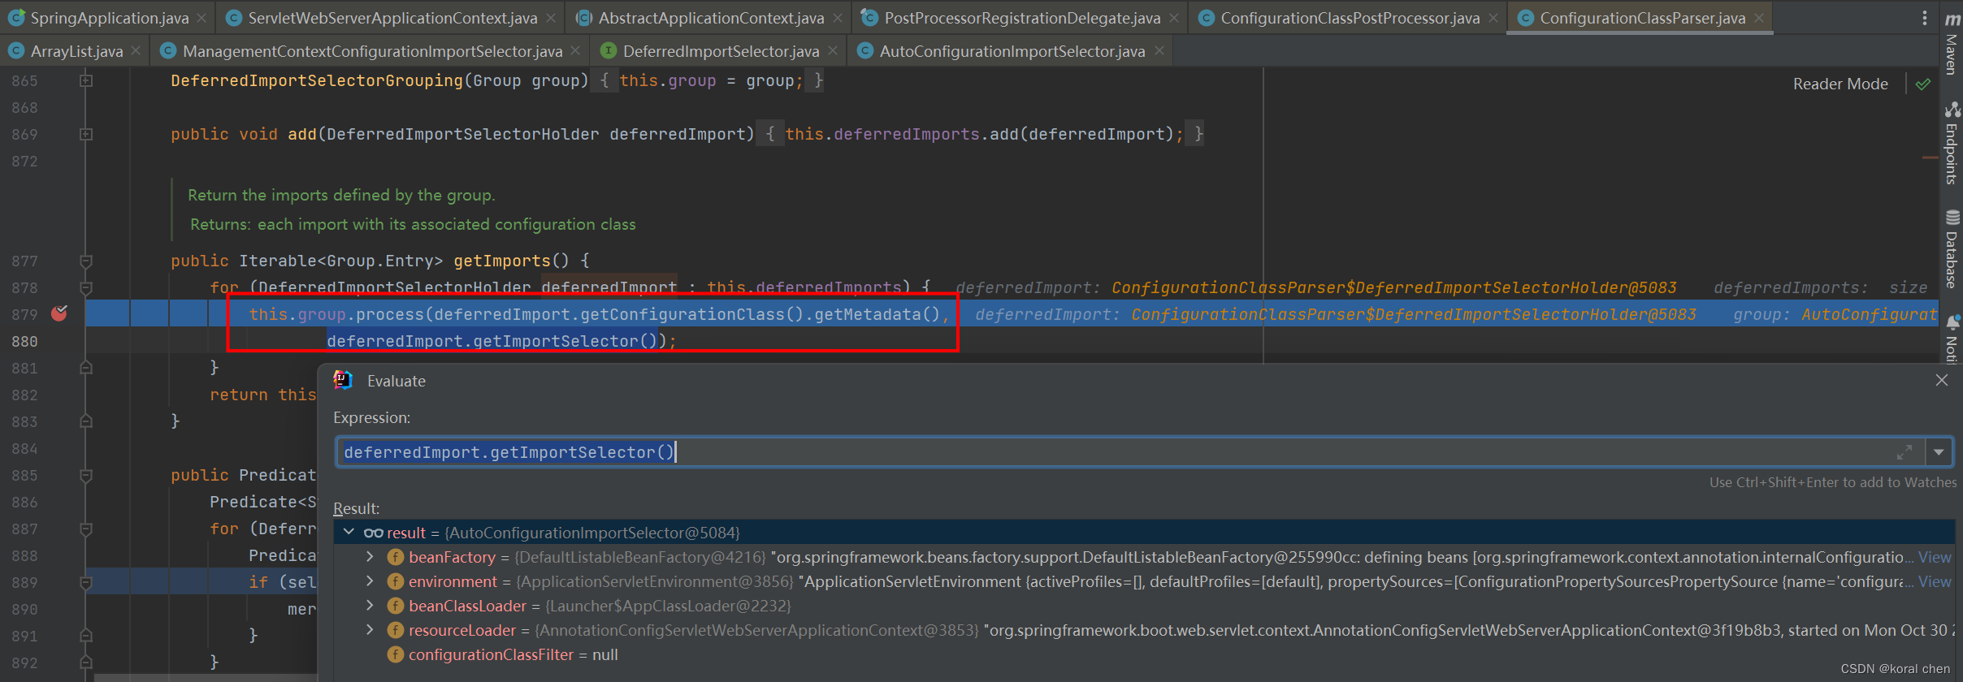Open PostProcessorRegistrationDelegate.java tab

pyautogui.click(x=1022, y=18)
